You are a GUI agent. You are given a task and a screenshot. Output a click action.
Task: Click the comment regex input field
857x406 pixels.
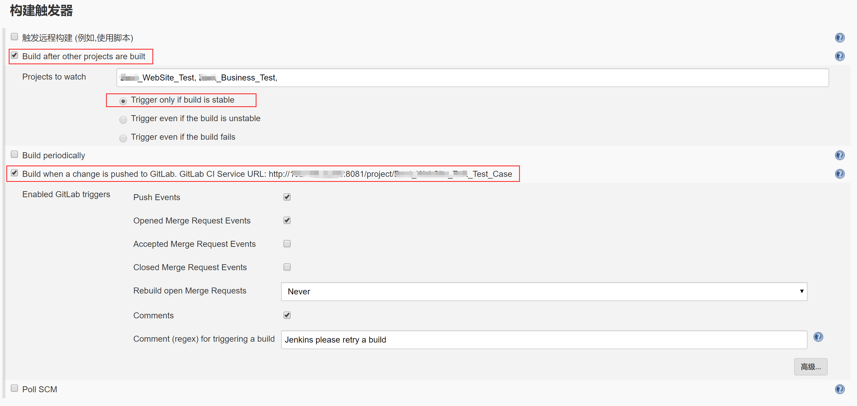[x=544, y=340]
